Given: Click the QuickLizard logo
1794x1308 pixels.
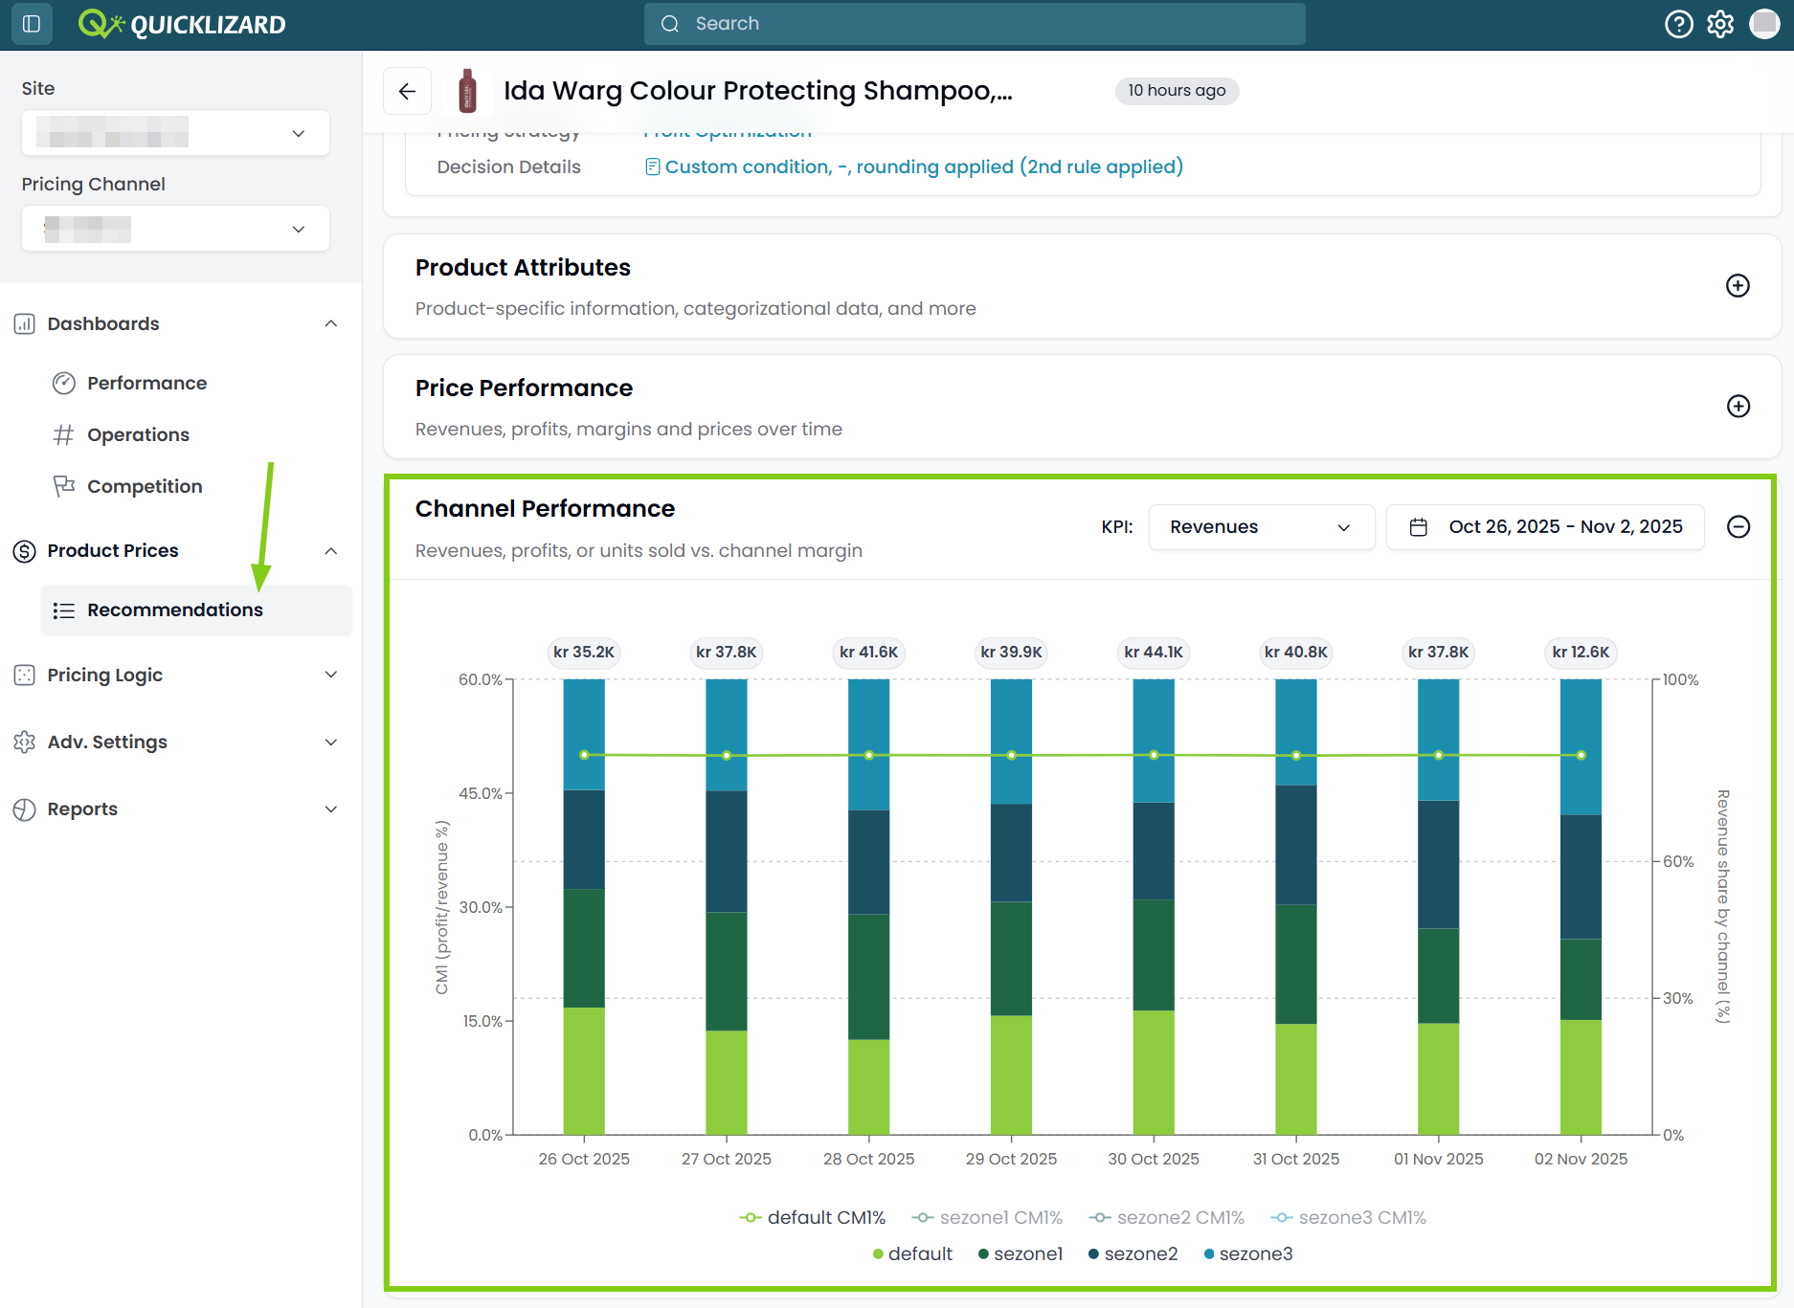Looking at the screenshot, I should pyautogui.click(x=182, y=24).
